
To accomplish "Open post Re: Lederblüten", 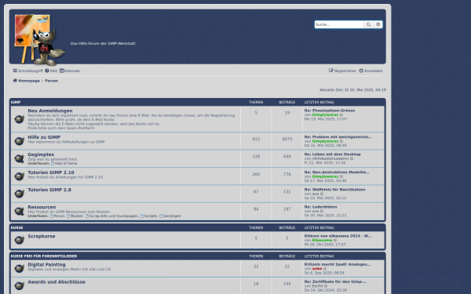I will tap(320, 207).
